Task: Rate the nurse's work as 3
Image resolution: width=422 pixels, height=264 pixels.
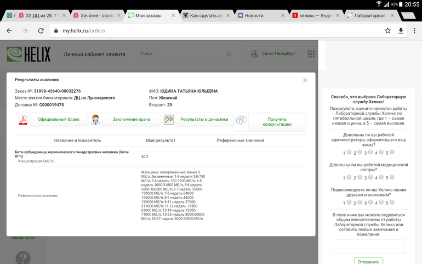Action: (370, 177)
